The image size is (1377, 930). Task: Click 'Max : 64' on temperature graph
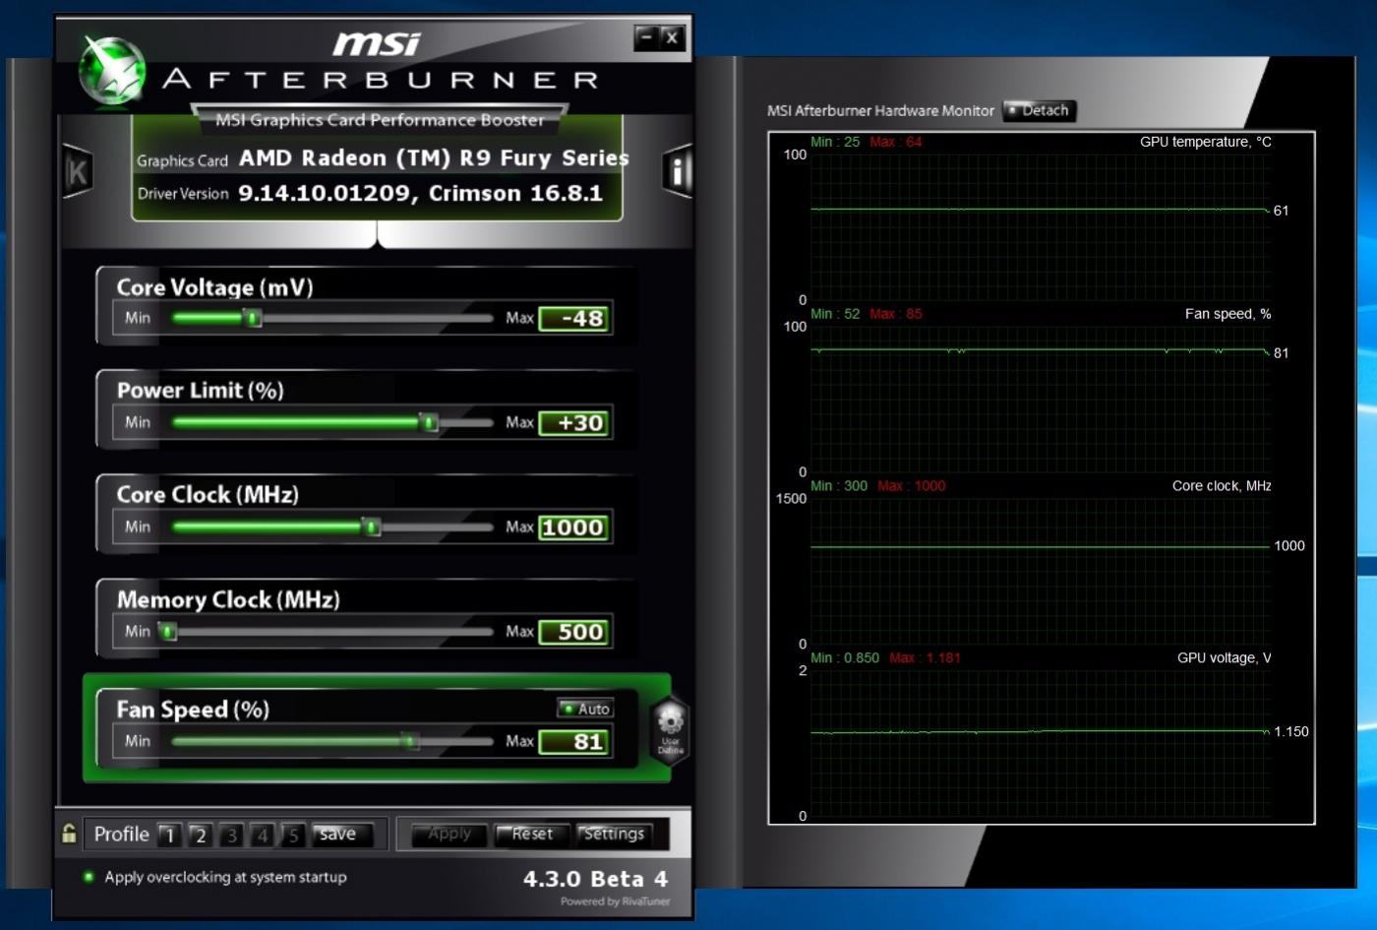tap(895, 142)
